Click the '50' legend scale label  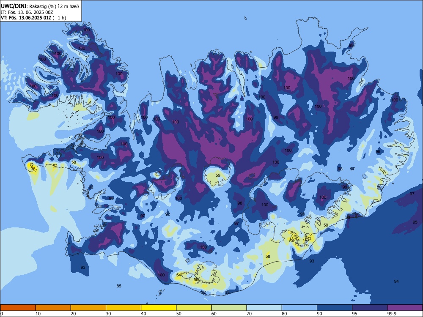(x=179, y=314)
